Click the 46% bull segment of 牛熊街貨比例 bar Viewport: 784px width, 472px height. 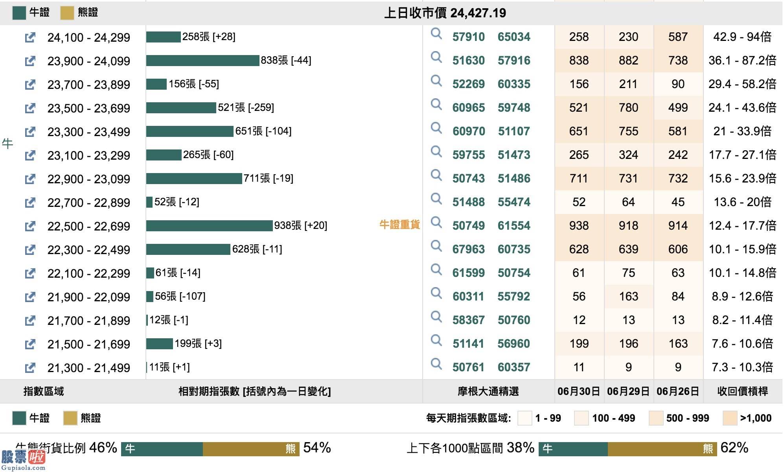coord(162,449)
